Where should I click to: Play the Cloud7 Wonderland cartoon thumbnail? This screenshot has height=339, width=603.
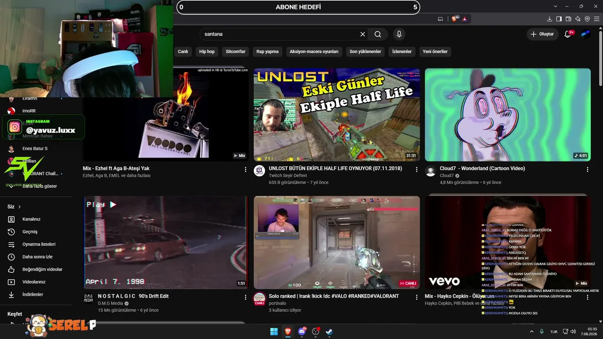click(x=508, y=115)
